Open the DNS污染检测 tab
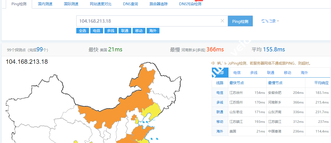This screenshot has height=143, width=331. (x=190, y=4)
